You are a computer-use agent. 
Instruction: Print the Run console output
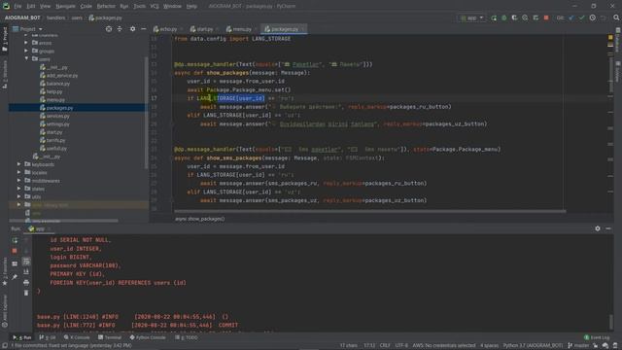[x=26, y=282]
